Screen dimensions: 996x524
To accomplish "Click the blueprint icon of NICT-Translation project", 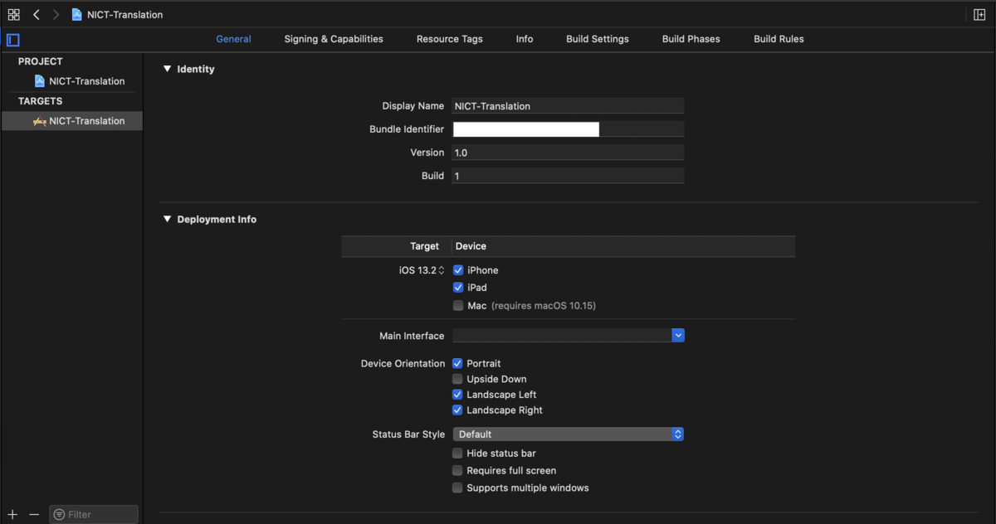I will click(x=40, y=81).
